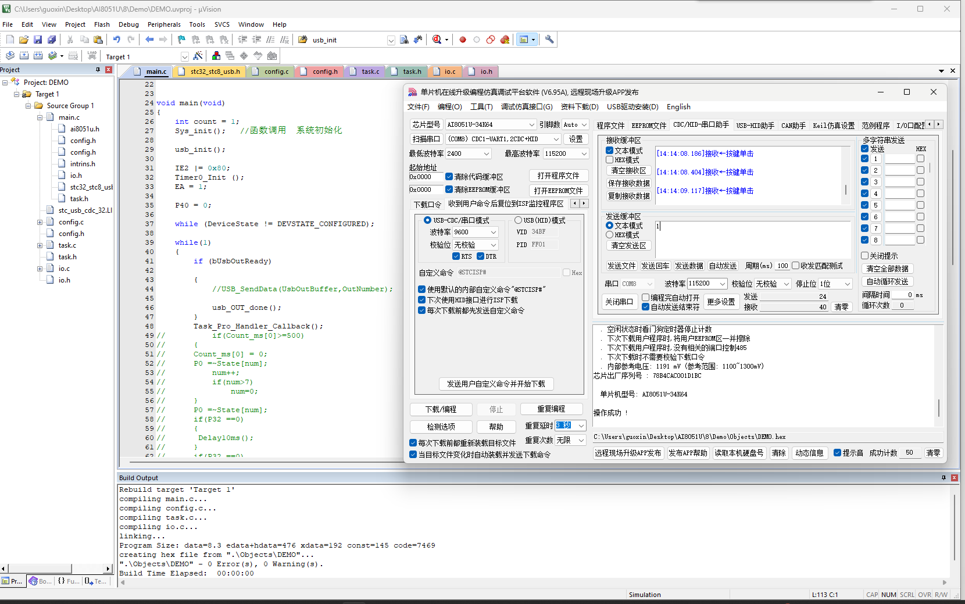This screenshot has height=604, width=965.
Task: Select 文本模式 radio in 接收缓冲区
Action: tap(610, 151)
